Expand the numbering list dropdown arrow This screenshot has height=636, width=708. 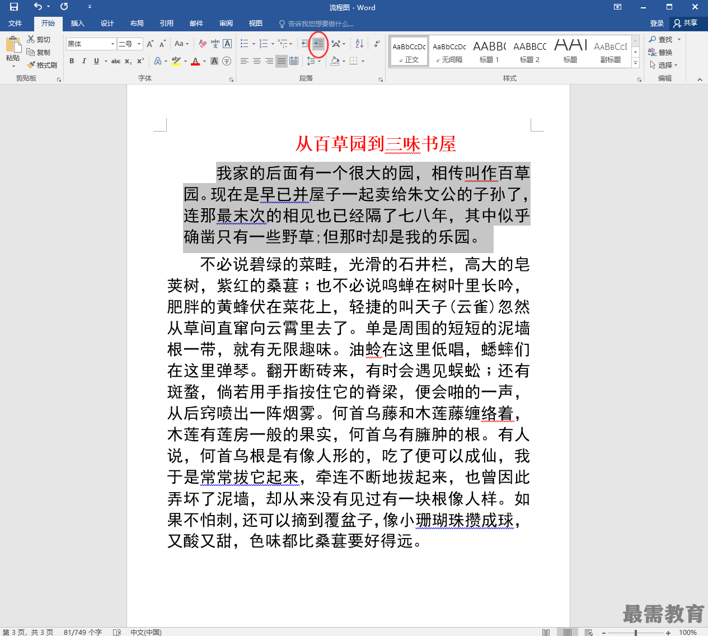point(273,44)
